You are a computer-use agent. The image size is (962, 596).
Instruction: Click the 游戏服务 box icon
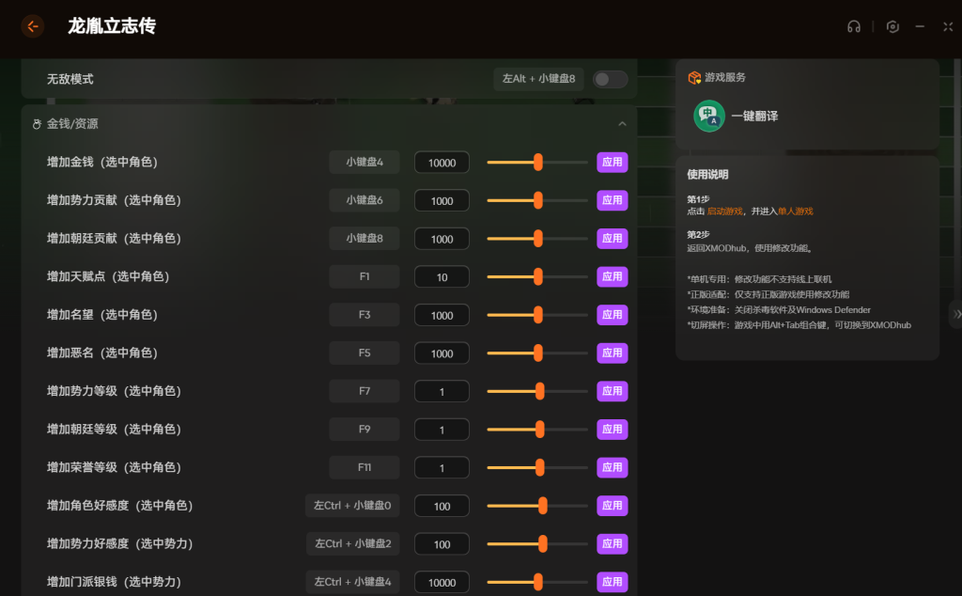[x=694, y=77]
